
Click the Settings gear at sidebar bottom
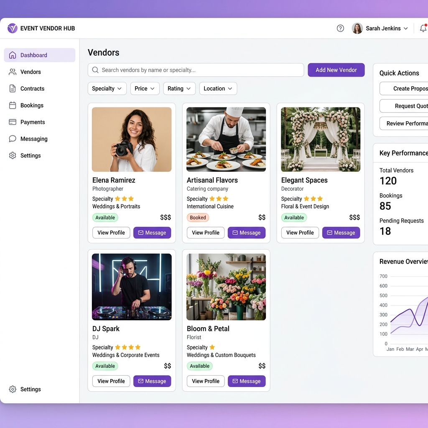click(x=12, y=389)
